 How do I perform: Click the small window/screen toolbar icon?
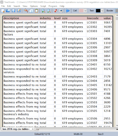coord(61,11)
